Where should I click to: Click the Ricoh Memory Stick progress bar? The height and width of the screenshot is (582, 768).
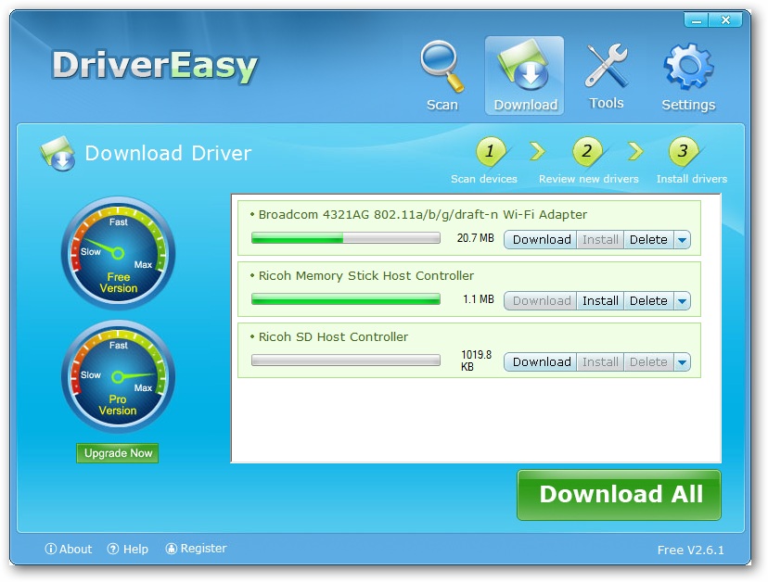click(346, 299)
